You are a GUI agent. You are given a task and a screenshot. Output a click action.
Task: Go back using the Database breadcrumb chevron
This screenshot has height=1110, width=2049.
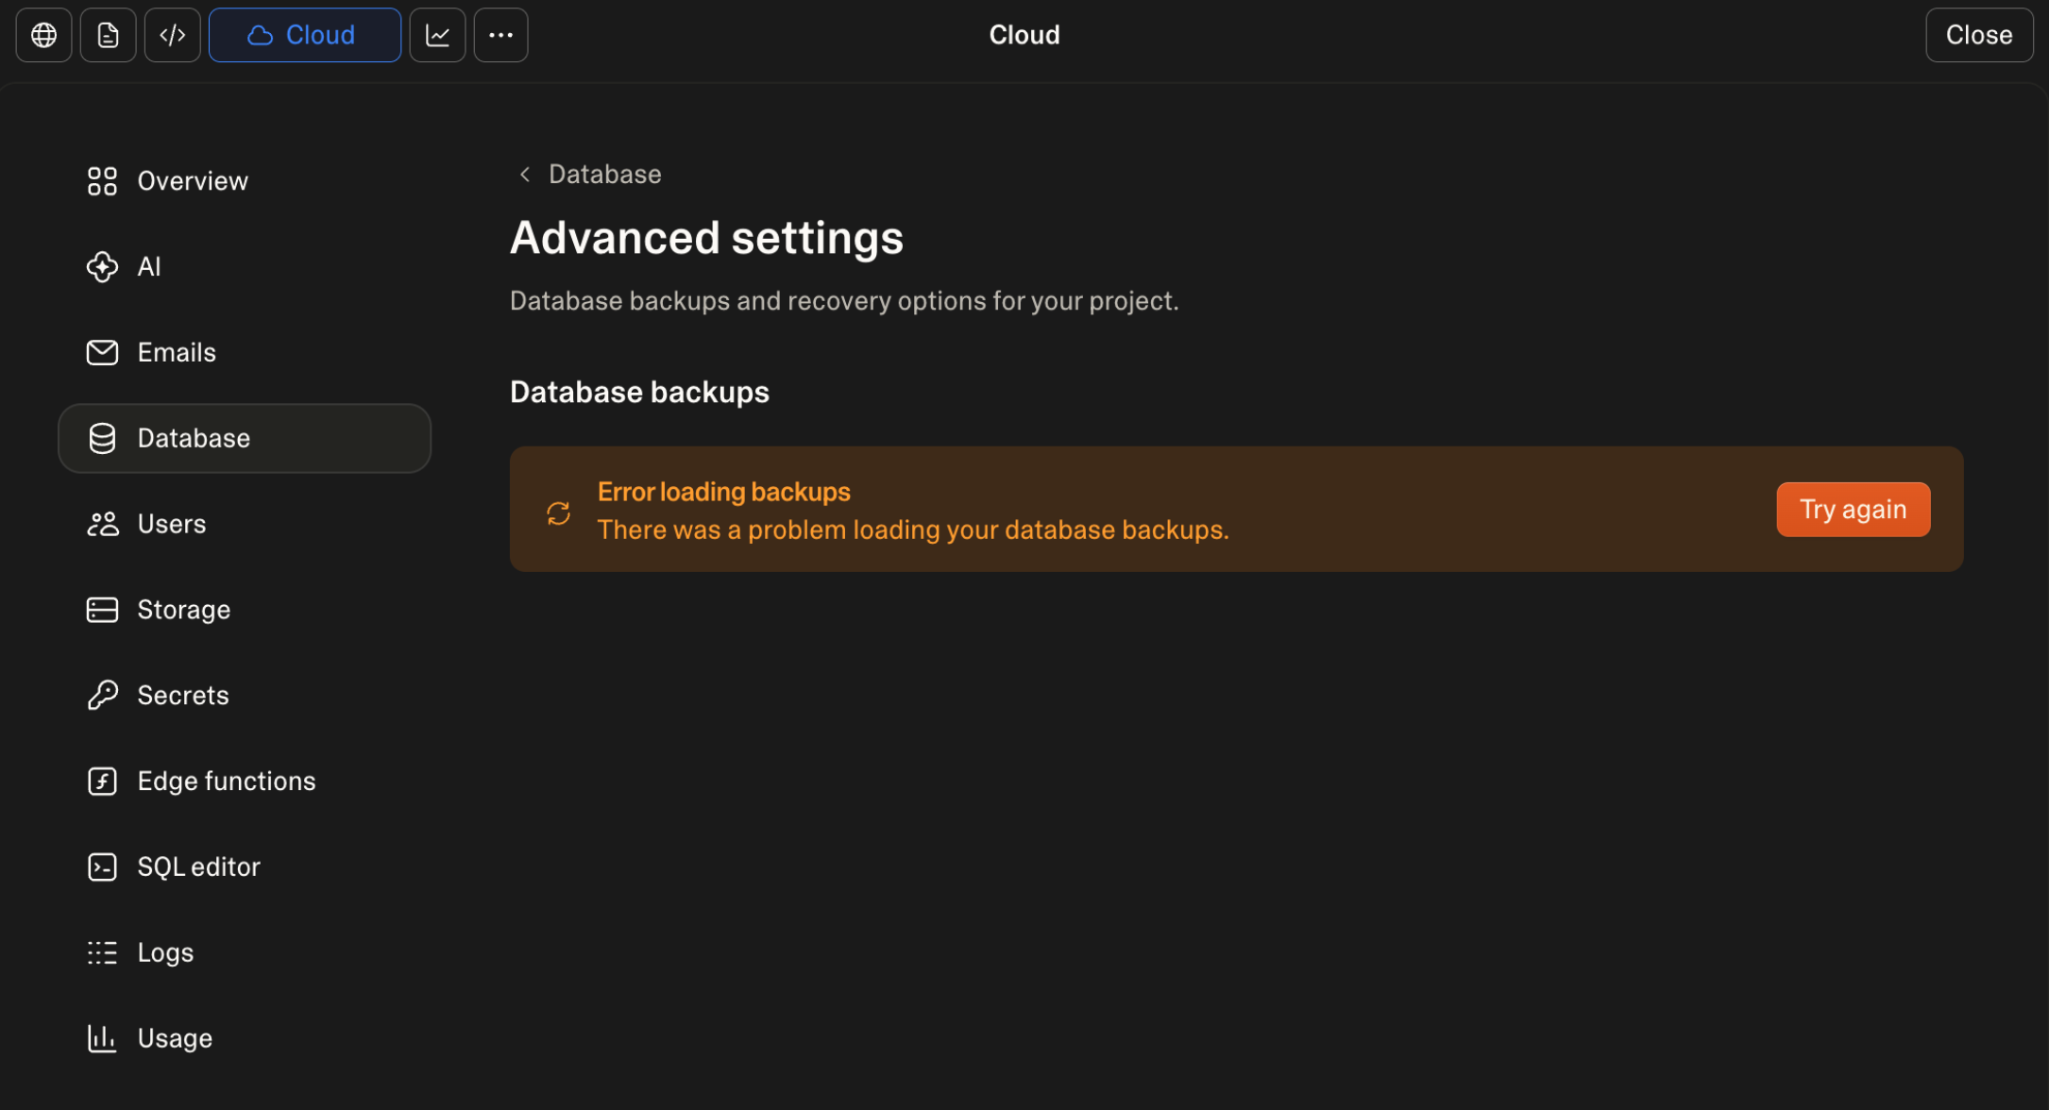[x=525, y=175]
